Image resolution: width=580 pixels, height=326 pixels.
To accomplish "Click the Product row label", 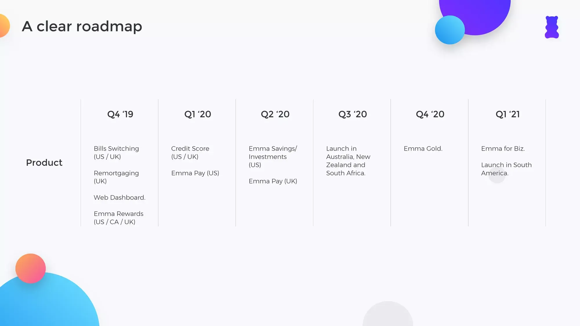I will click(44, 163).
